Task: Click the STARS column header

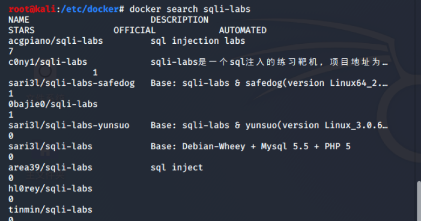Action: coord(22,30)
